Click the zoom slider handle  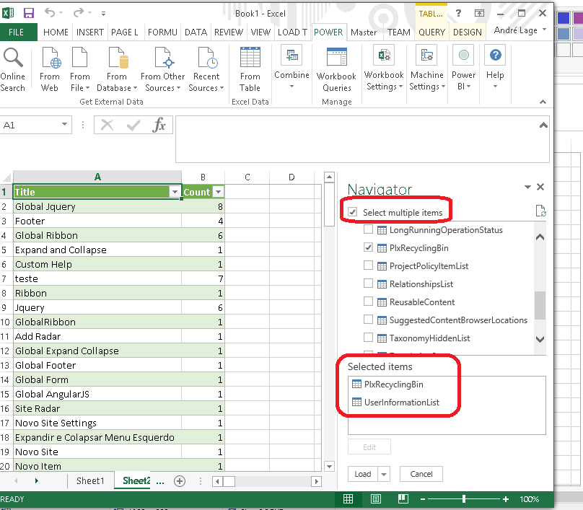[x=464, y=499]
